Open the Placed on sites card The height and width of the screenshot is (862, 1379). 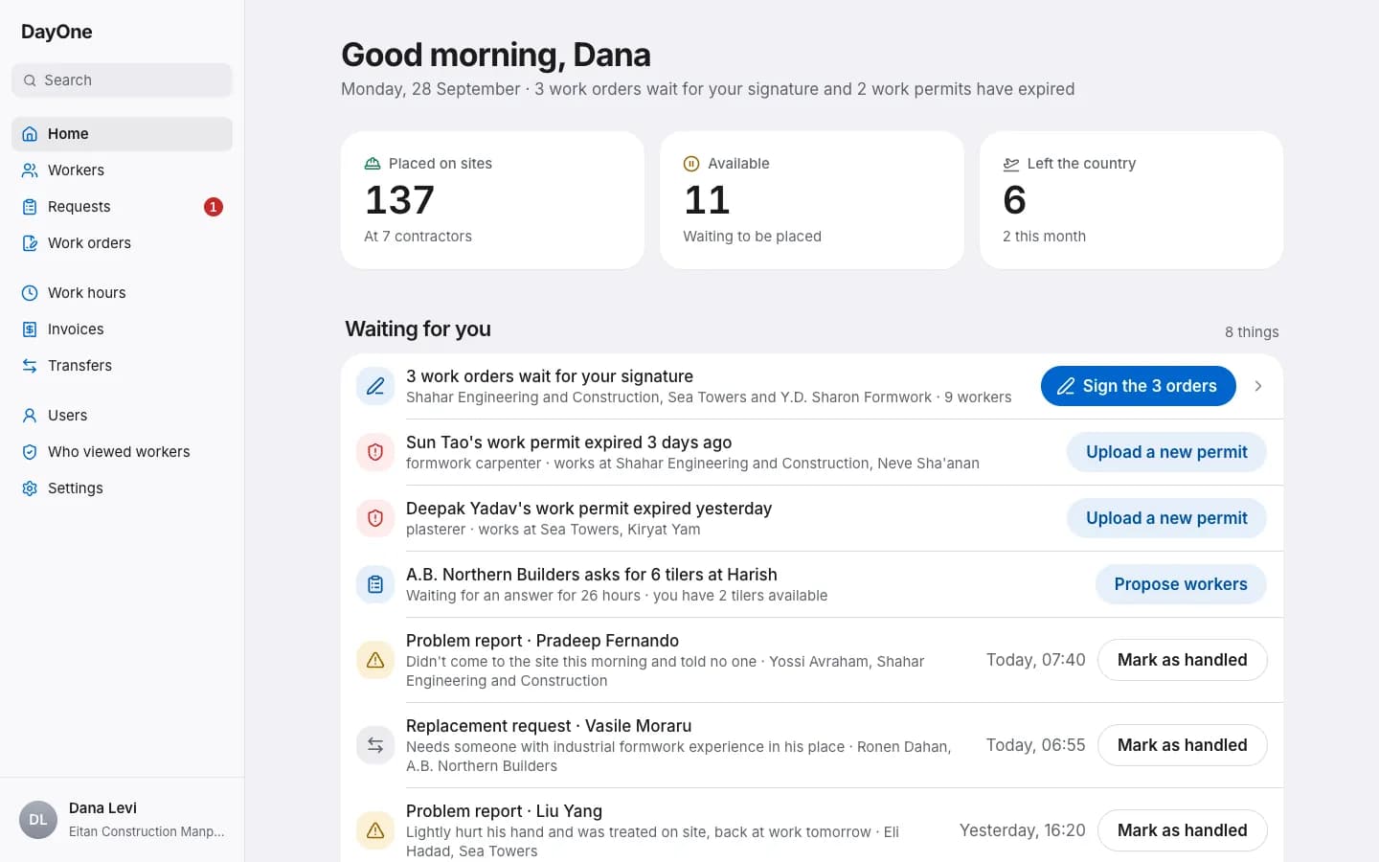[x=492, y=200]
